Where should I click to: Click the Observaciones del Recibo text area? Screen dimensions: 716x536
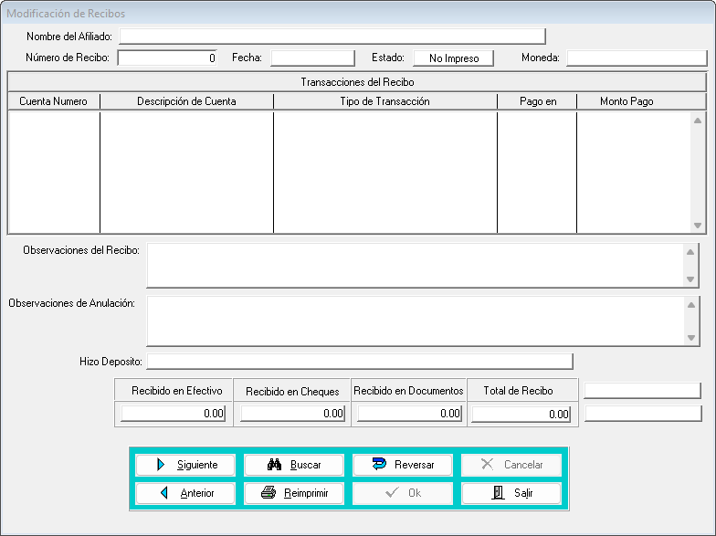pos(416,265)
